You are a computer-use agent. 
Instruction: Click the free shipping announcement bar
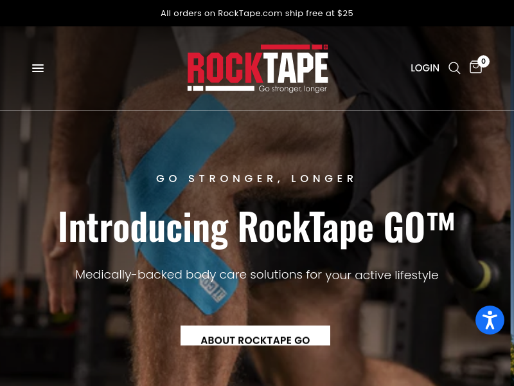[257, 13]
